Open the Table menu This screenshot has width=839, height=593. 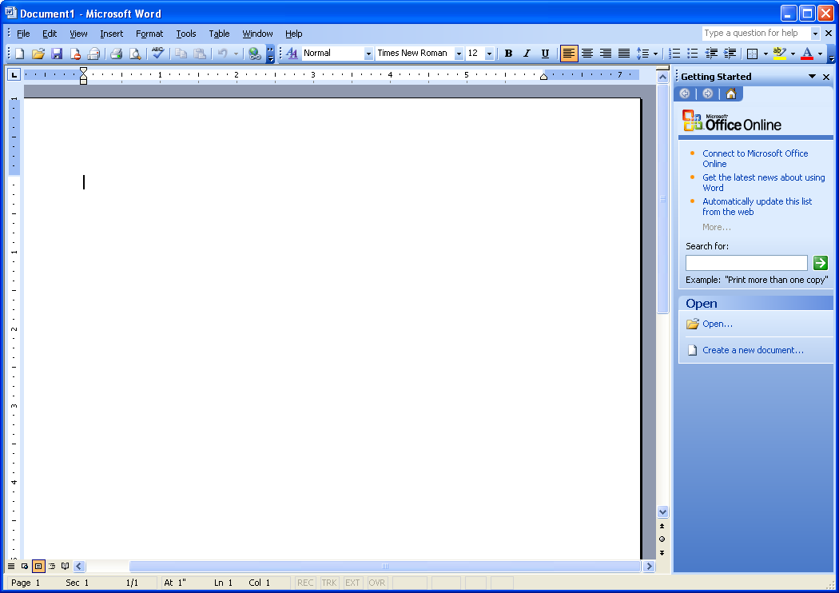click(219, 34)
